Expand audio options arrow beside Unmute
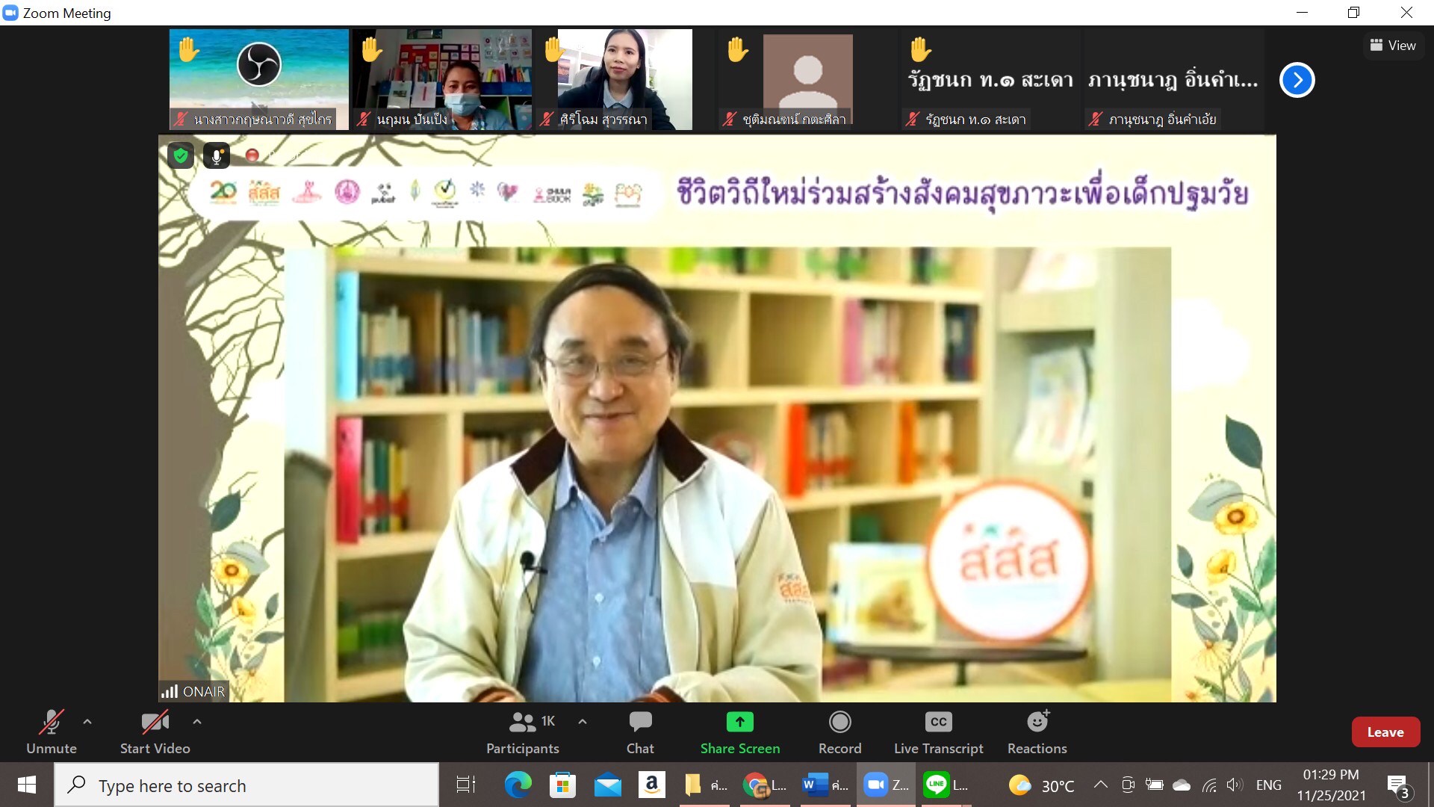Image resolution: width=1434 pixels, height=807 pixels. click(87, 722)
